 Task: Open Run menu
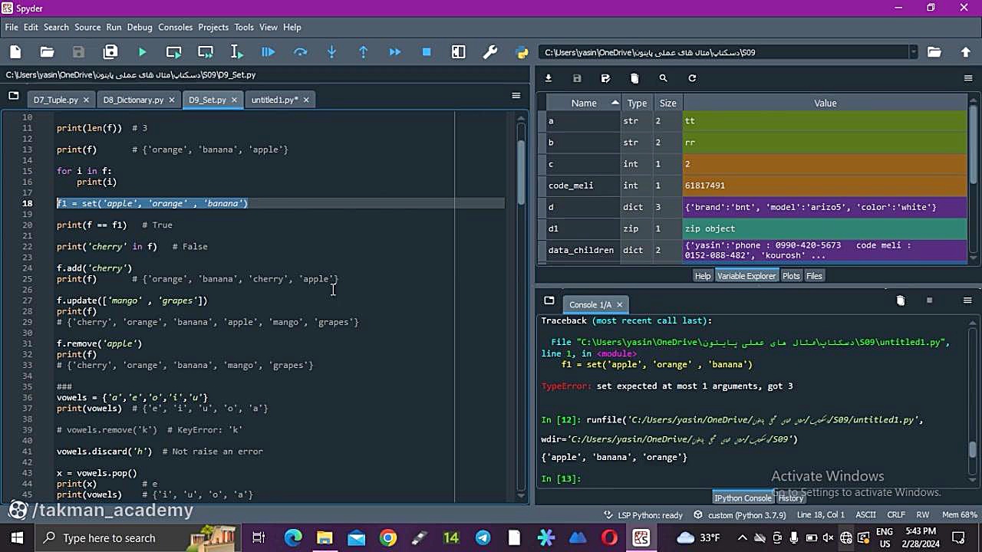pyautogui.click(x=114, y=27)
